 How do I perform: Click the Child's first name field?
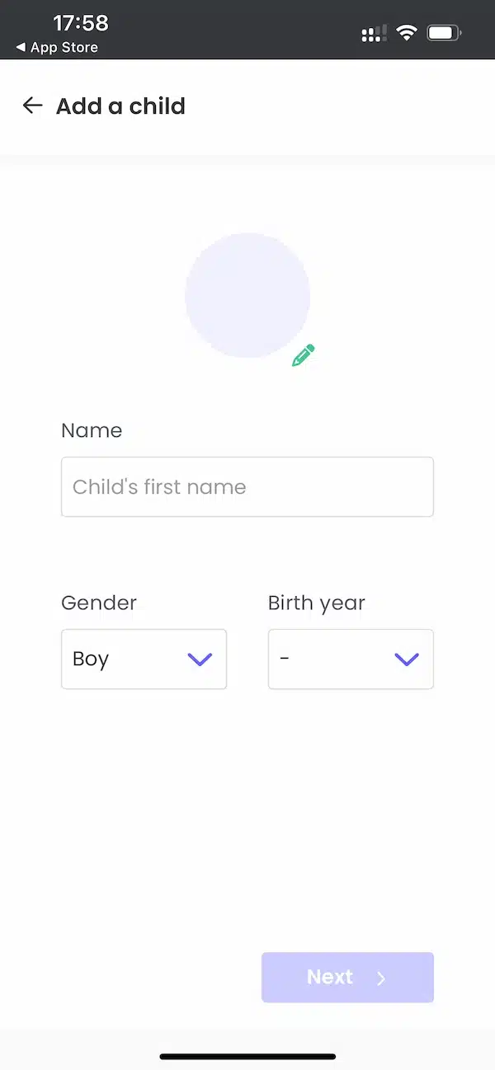pyautogui.click(x=247, y=487)
